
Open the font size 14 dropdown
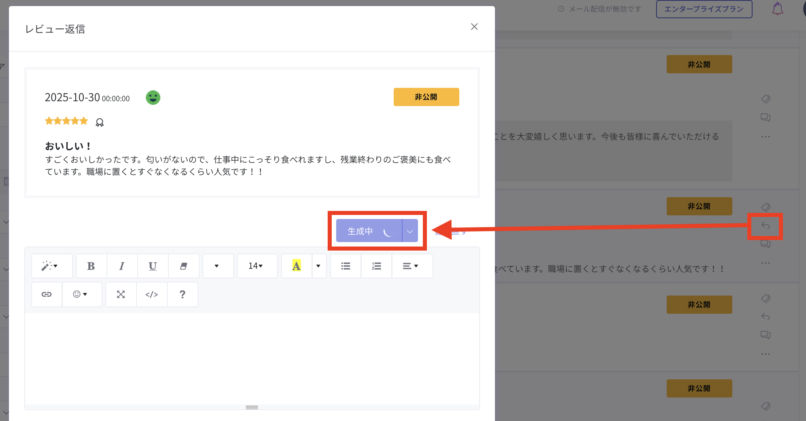click(x=257, y=266)
